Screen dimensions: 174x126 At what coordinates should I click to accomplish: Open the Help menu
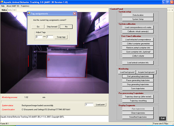3,6
